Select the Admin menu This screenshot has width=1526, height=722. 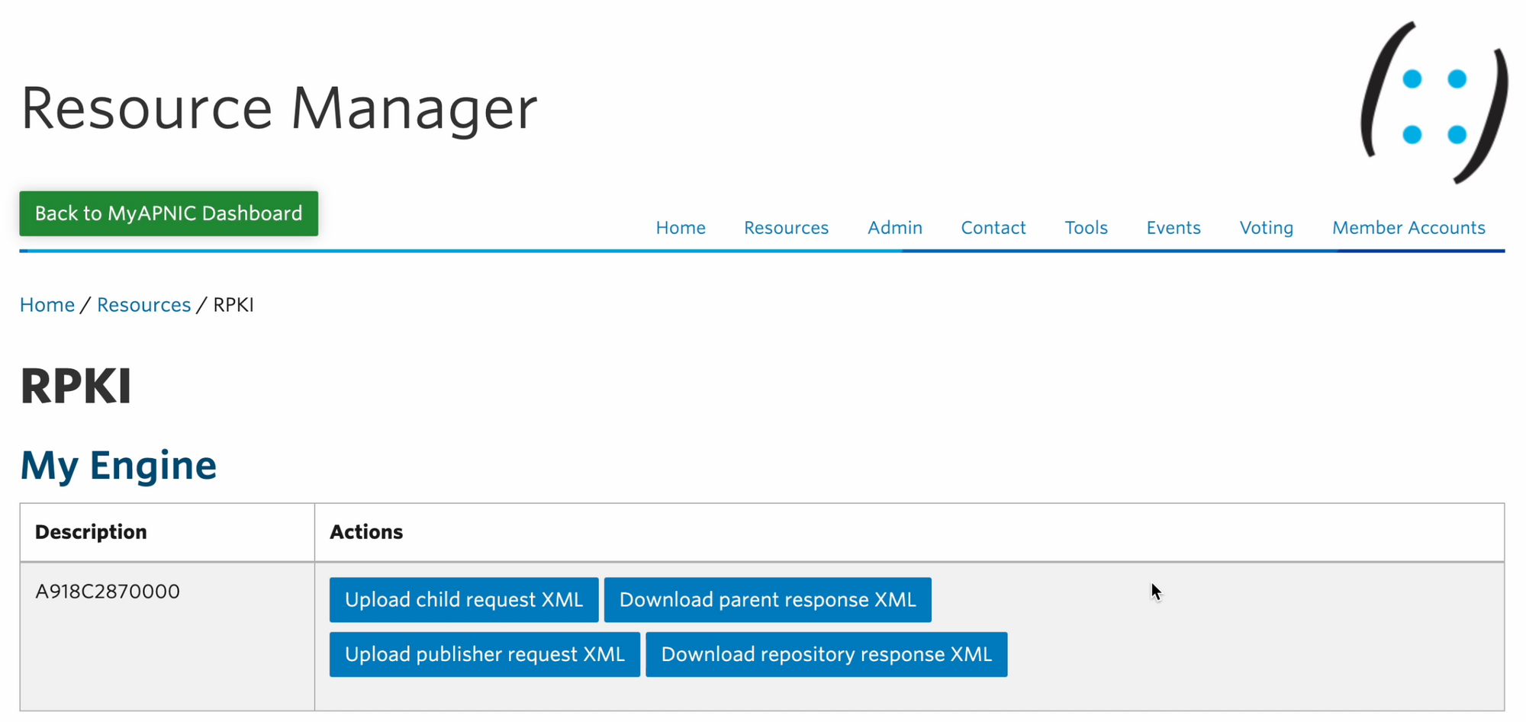[895, 227]
